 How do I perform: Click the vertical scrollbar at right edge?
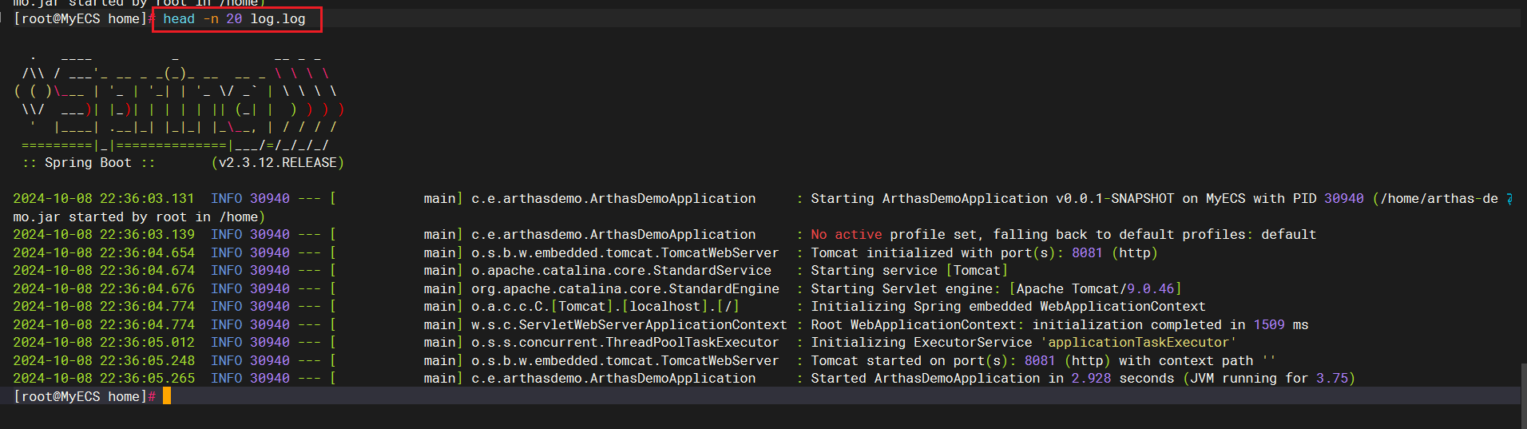coord(1524,396)
